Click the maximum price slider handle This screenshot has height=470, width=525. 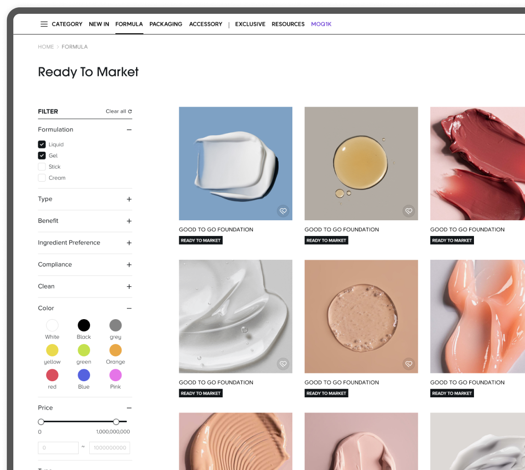pyautogui.click(x=116, y=422)
